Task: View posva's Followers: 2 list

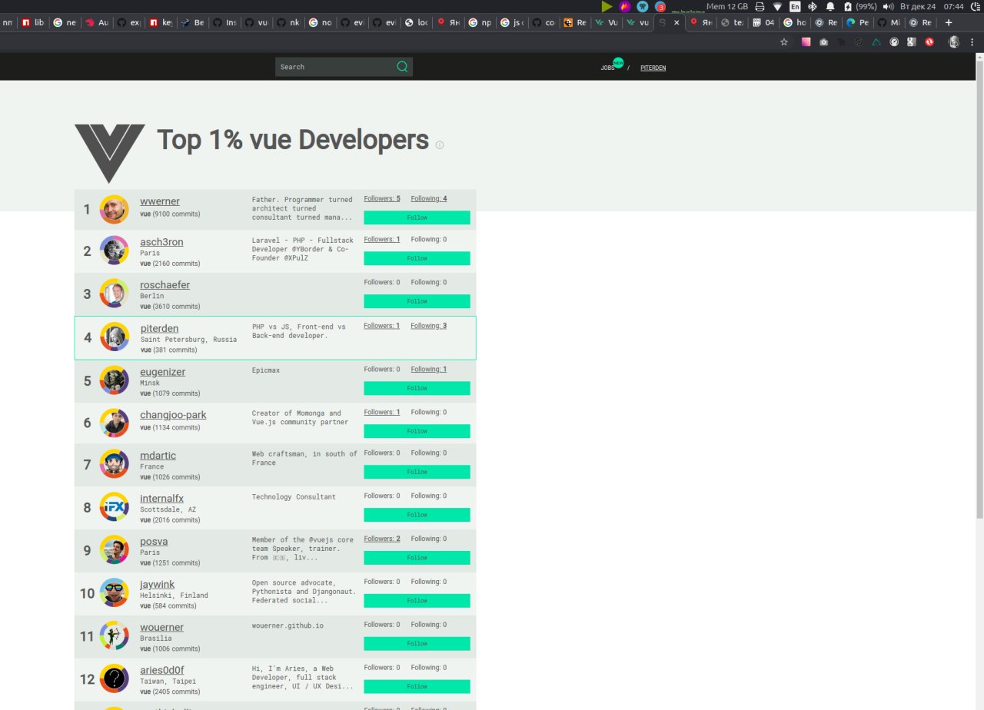Action: pos(382,539)
